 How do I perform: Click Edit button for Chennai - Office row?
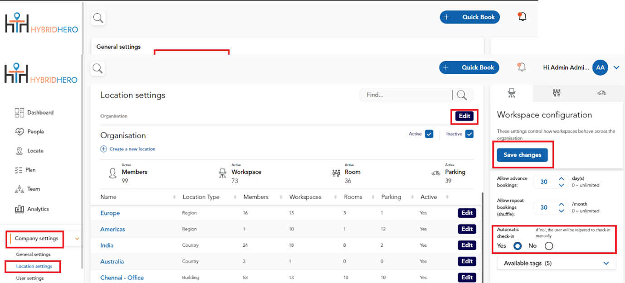467,278
